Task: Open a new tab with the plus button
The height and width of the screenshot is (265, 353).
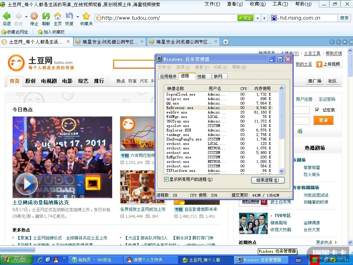Action: tap(225, 42)
